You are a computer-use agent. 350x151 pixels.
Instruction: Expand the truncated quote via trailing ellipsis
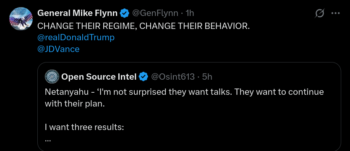(x=48, y=140)
